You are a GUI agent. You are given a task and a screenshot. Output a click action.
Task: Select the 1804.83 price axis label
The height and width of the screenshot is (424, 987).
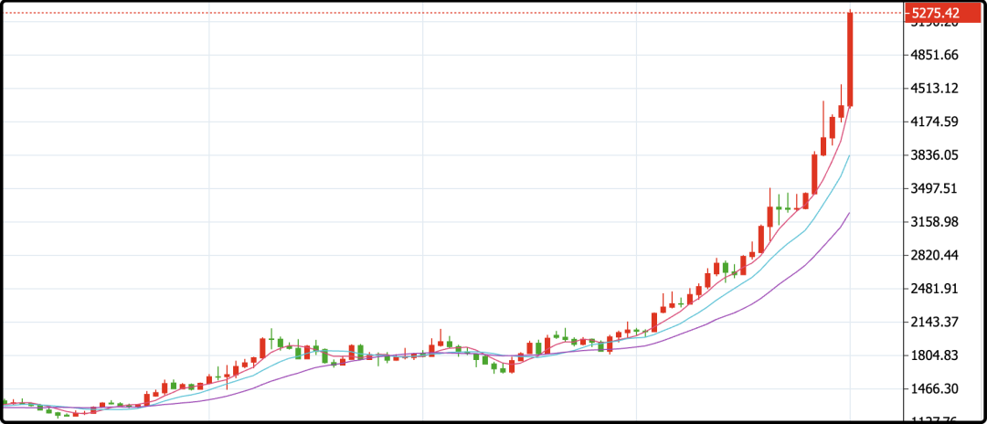click(934, 355)
